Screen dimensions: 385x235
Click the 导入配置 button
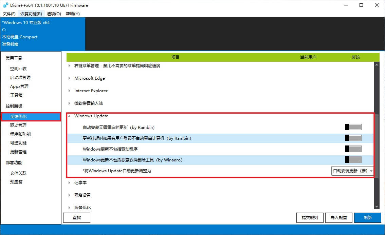pos(338,218)
